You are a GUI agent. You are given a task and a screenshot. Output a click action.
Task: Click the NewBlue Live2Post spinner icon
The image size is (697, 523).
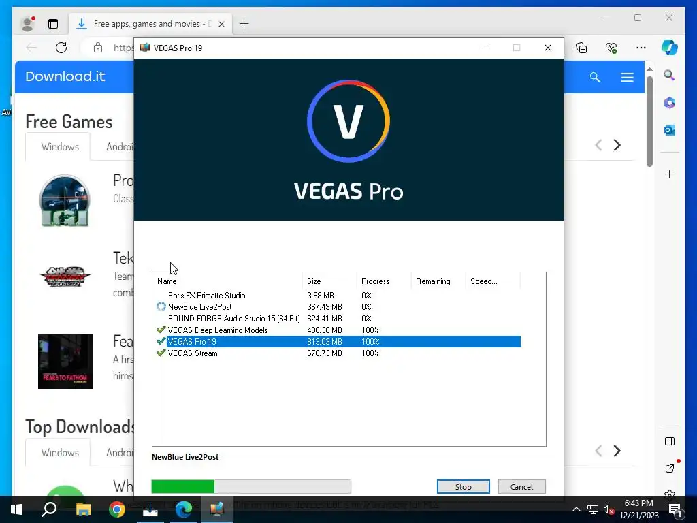coord(161,306)
